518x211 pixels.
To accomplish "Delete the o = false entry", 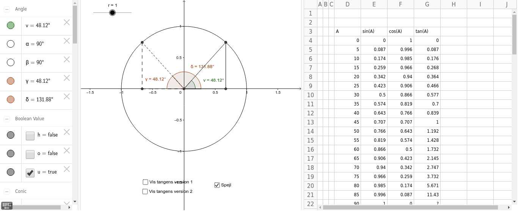I will click(x=67, y=150).
